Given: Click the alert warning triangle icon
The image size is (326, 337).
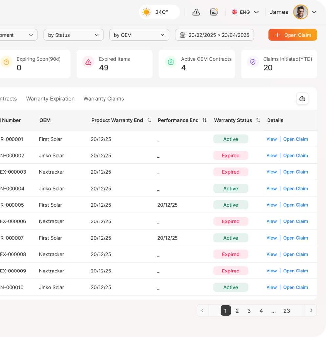Looking at the screenshot, I should (196, 12).
